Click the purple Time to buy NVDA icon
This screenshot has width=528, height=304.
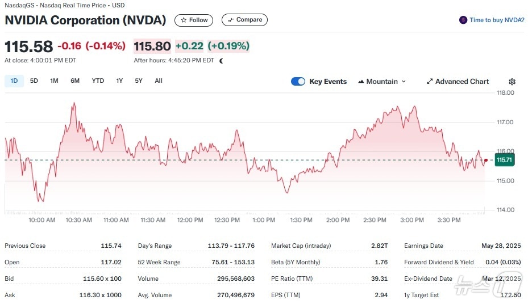pyautogui.click(x=463, y=20)
